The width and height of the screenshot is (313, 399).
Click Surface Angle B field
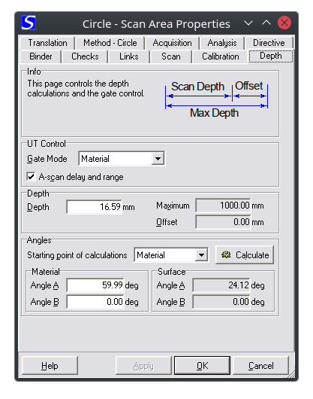[221, 302]
